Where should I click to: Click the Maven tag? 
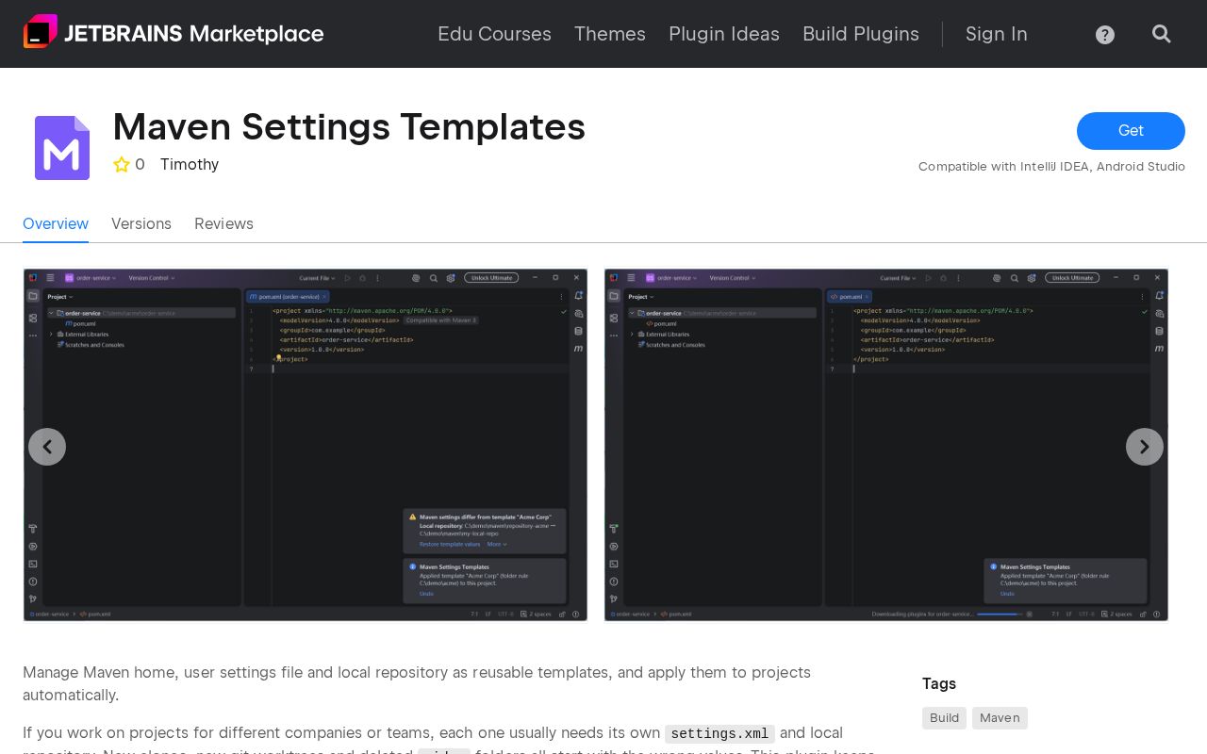coord(1000,718)
